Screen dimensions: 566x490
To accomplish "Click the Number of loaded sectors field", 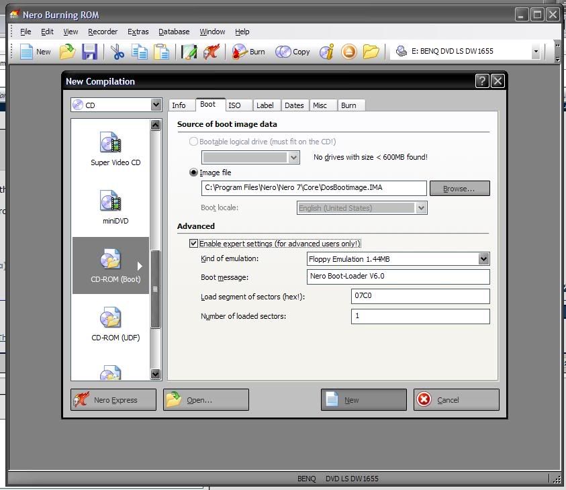I will (x=420, y=316).
